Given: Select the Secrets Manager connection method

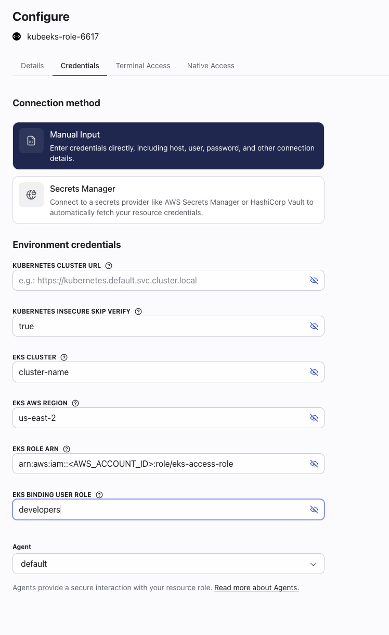Looking at the screenshot, I should tap(168, 200).
